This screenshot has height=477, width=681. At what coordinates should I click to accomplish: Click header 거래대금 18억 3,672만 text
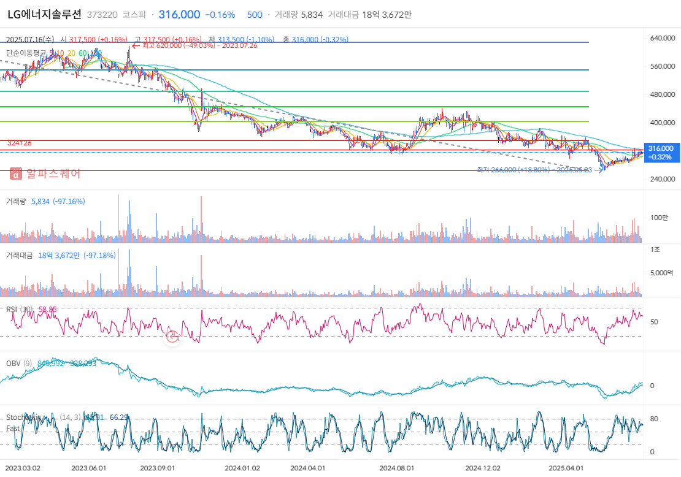[369, 15]
